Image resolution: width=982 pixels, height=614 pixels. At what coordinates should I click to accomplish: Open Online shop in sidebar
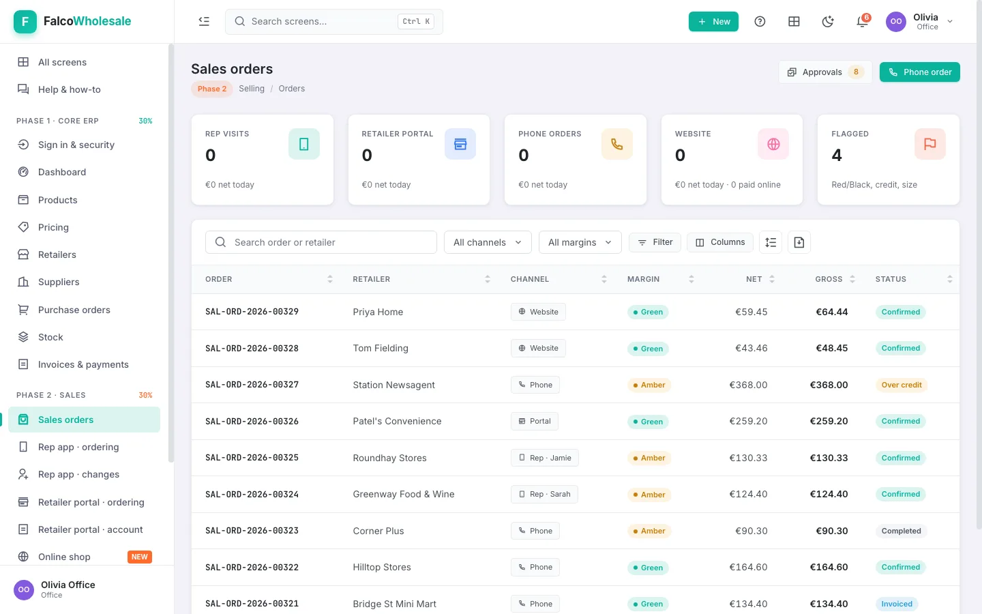pos(85,557)
